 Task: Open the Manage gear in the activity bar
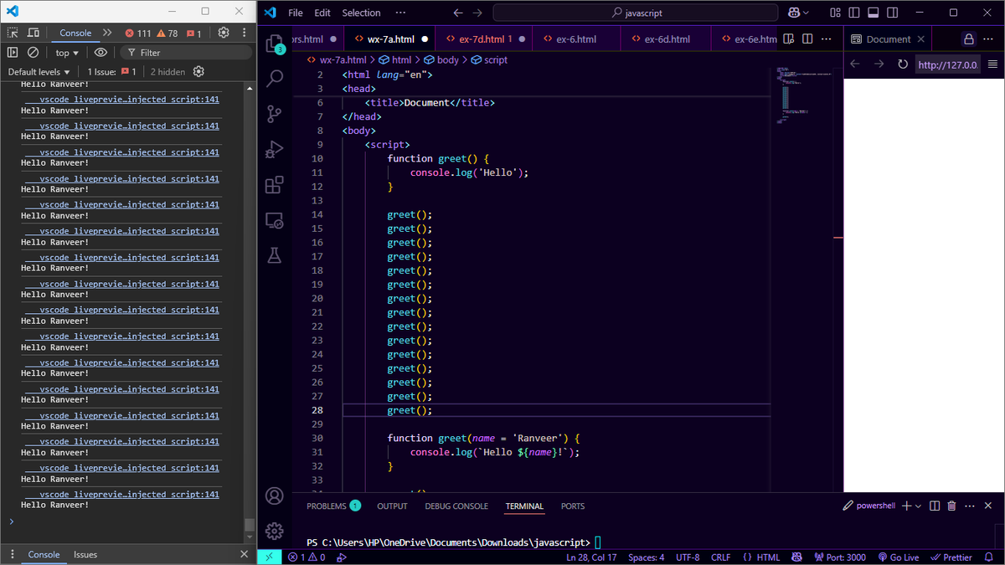274,531
